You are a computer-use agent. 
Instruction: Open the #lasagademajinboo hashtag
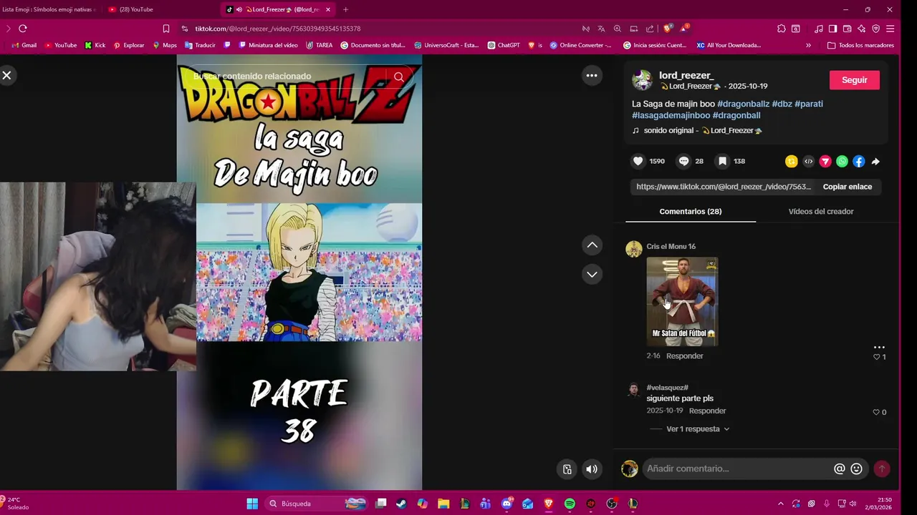click(x=671, y=115)
